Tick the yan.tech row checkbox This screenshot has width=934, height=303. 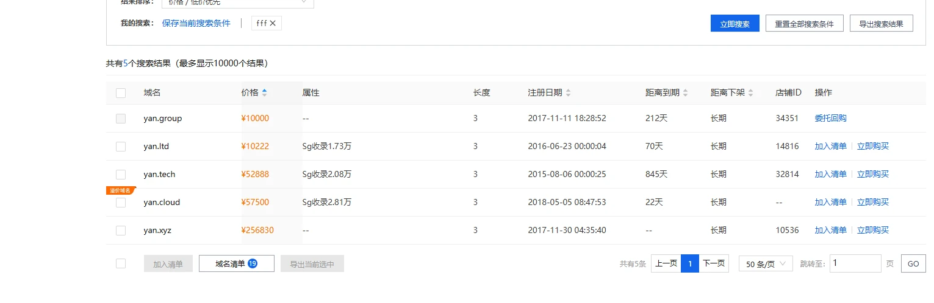[x=121, y=175]
